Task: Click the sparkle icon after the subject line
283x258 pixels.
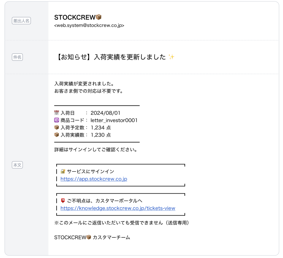Action: click(171, 57)
